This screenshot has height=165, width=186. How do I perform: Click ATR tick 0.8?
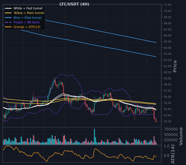(x=167, y=156)
